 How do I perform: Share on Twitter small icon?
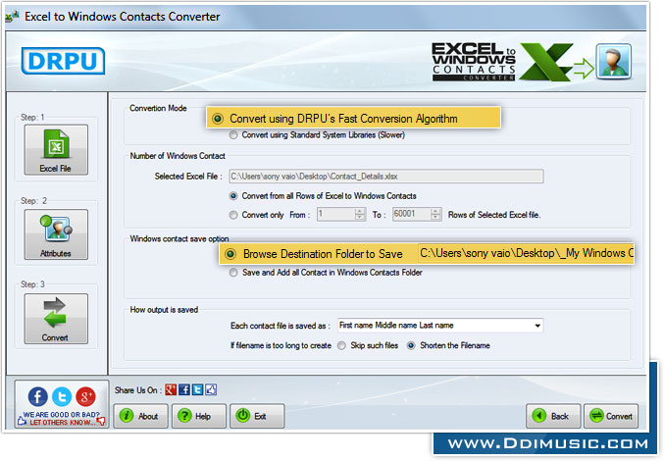[197, 389]
